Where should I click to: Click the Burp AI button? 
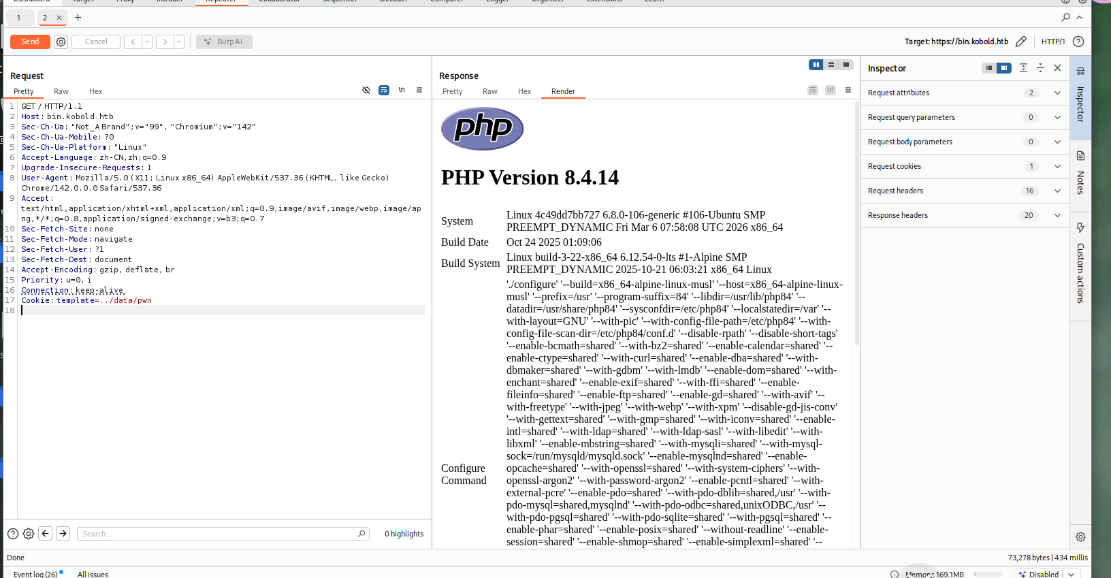pos(224,42)
